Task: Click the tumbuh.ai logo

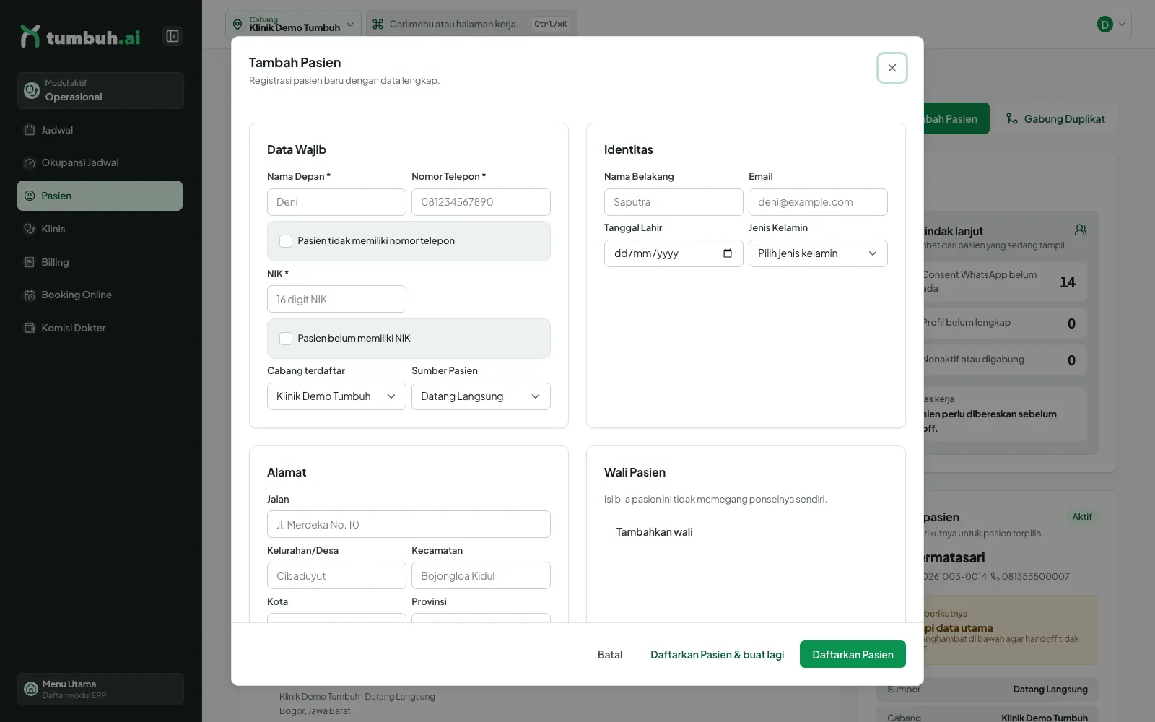Action: coord(80,36)
